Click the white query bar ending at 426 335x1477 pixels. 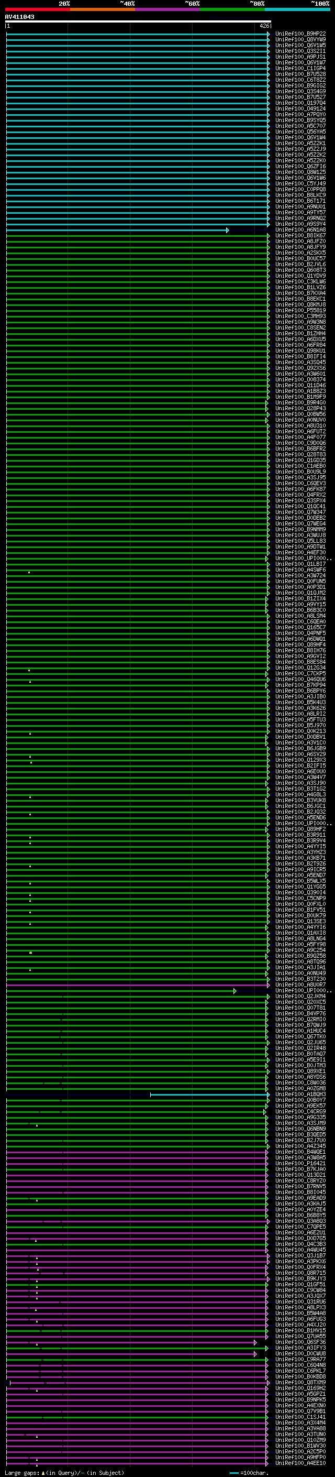[138, 22]
